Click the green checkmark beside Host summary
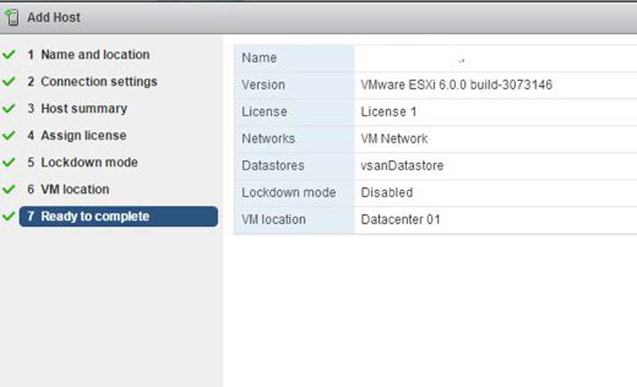This screenshot has width=637, height=387. point(10,109)
